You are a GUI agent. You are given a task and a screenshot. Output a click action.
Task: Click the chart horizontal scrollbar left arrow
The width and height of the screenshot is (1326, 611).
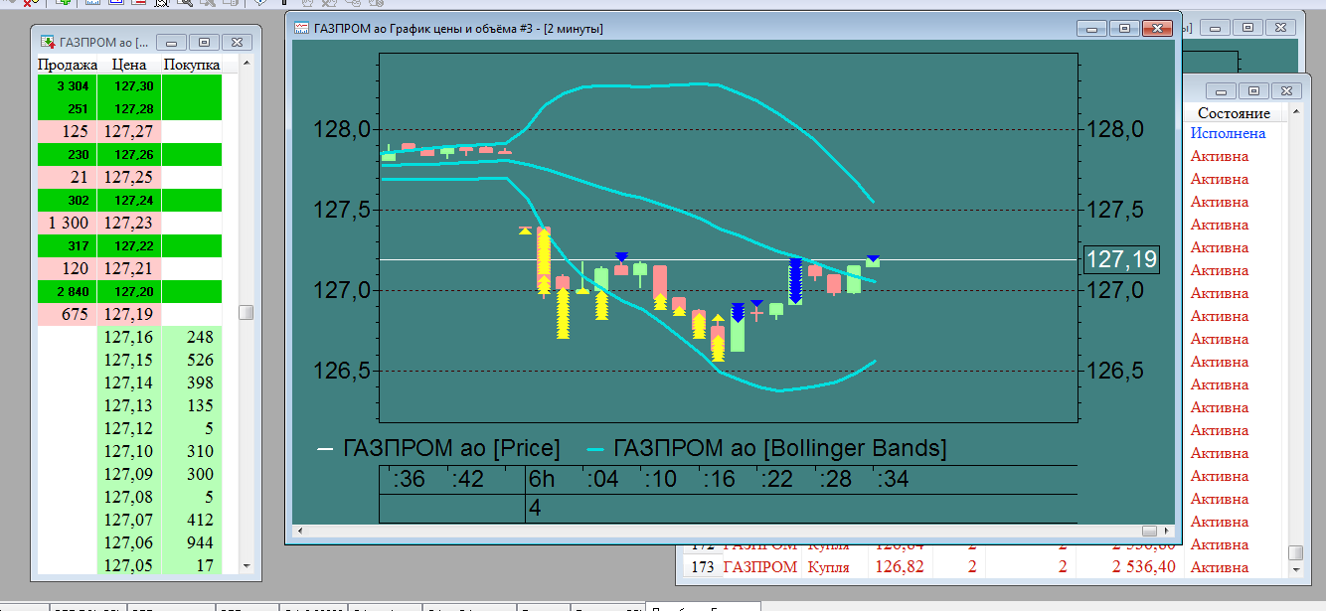click(299, 531)
